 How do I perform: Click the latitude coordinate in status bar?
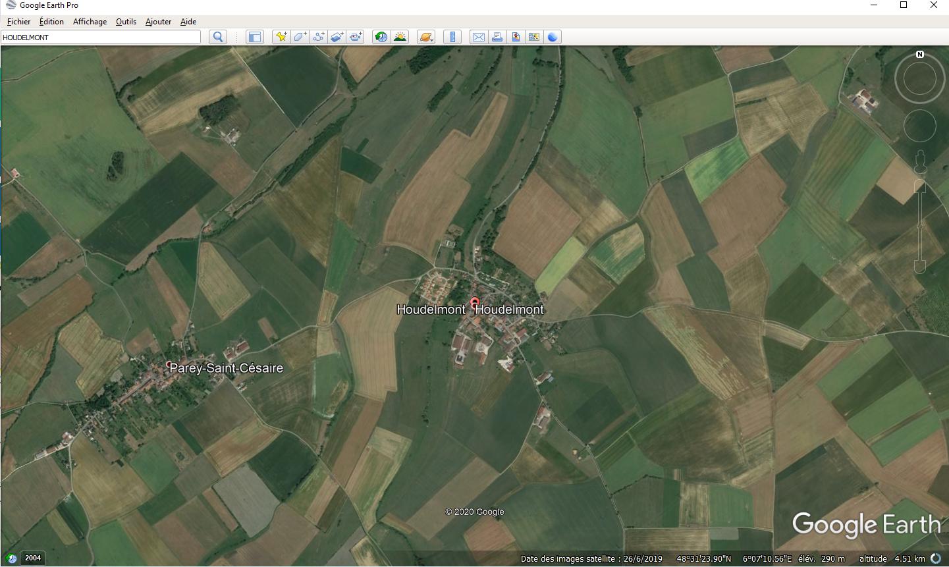[703, 559]
